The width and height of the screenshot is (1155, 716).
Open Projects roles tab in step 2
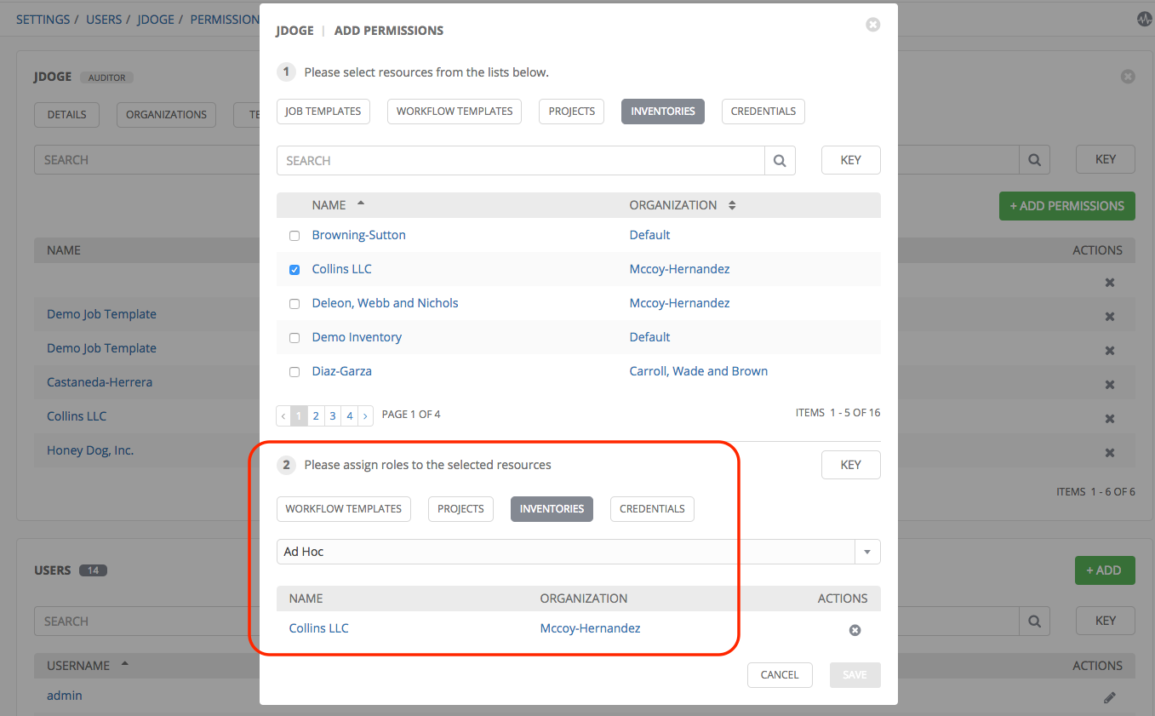click(x=460, y=509)
